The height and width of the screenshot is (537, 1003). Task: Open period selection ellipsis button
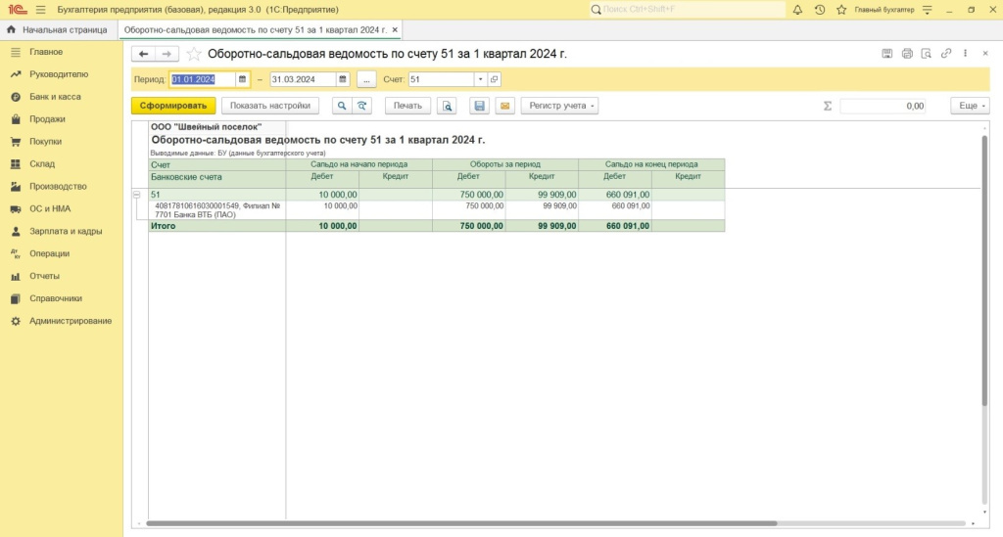(366, 79)
